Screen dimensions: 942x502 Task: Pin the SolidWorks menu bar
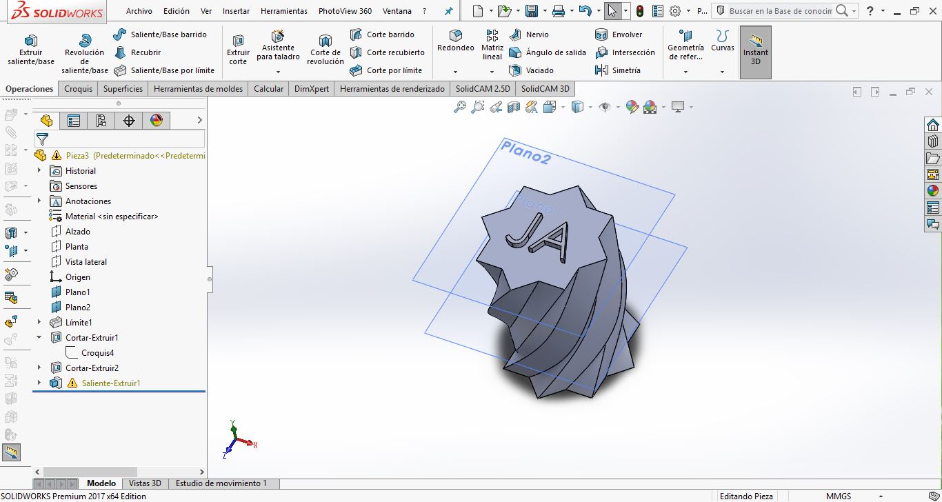(x=449, y=11)
